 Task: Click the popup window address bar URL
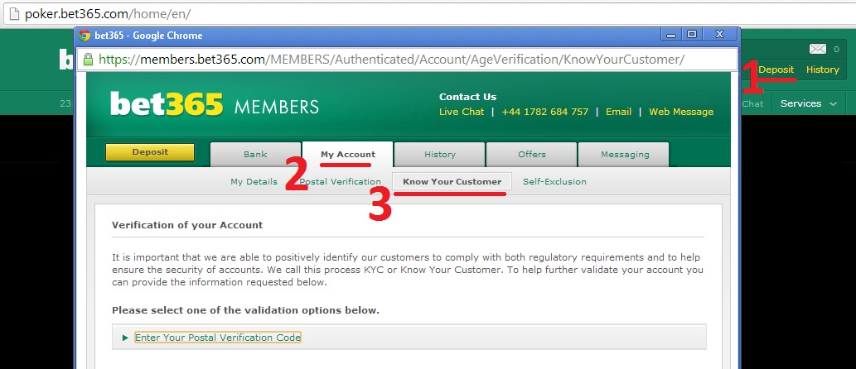[x=391, y=60]
